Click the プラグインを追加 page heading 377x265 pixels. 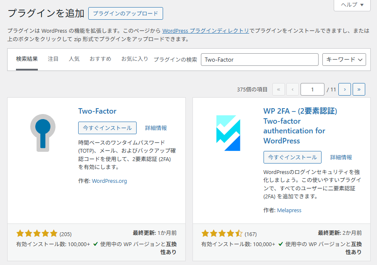point(46,13)
